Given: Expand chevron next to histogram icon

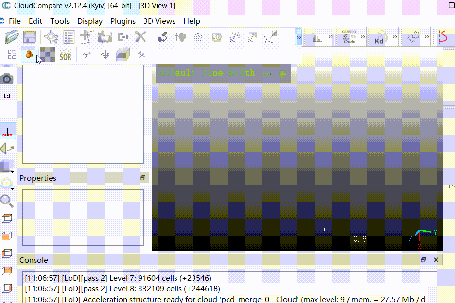Looking at the screenshot, I should point(331,37).
